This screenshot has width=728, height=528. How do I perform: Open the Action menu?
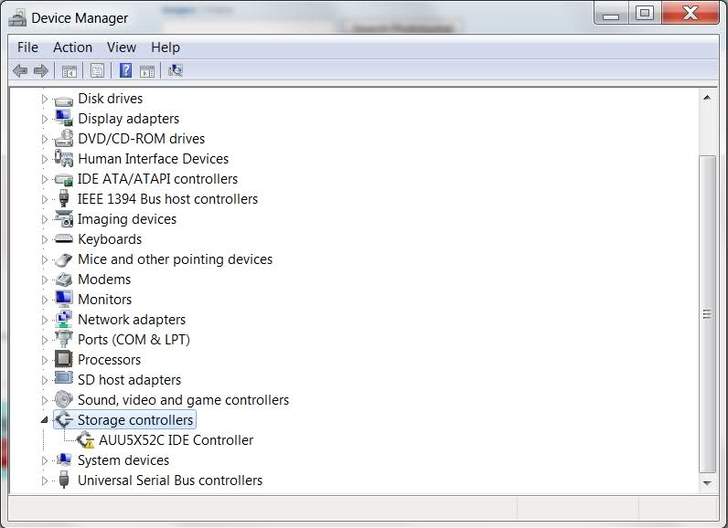click(x=72, y=48)
